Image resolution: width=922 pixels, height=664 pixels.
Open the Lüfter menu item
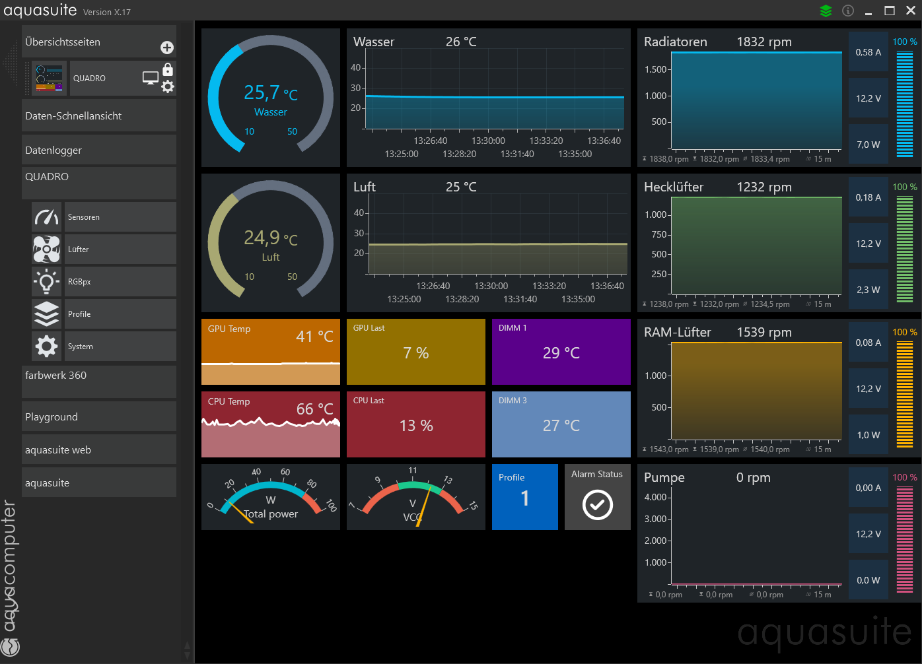click(120, 249)
